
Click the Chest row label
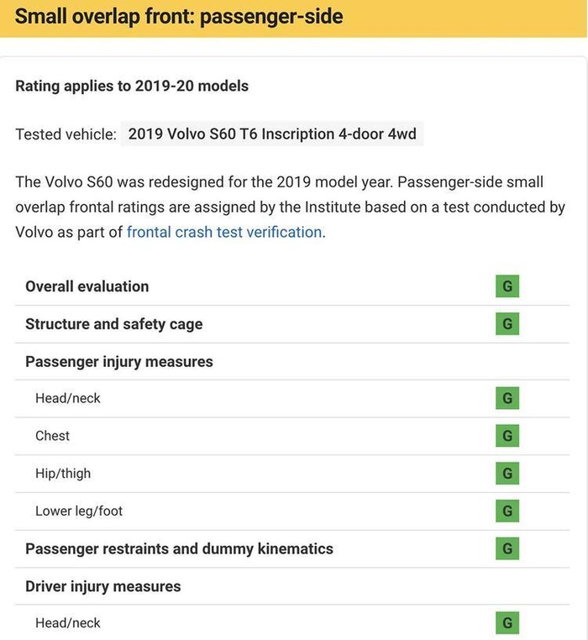click(52, 436)
